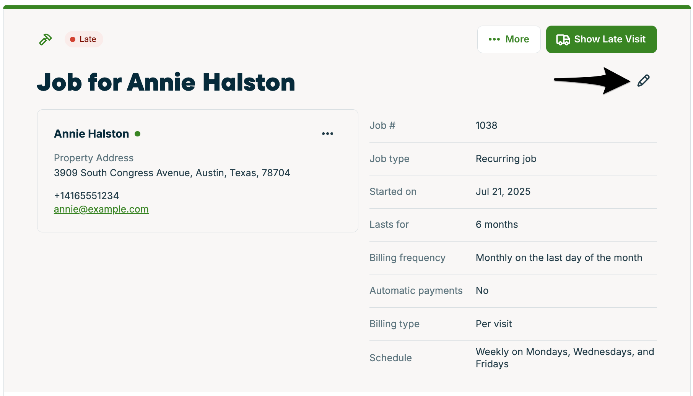
Task: Click the Late status label text
Action: pos(88,39)
